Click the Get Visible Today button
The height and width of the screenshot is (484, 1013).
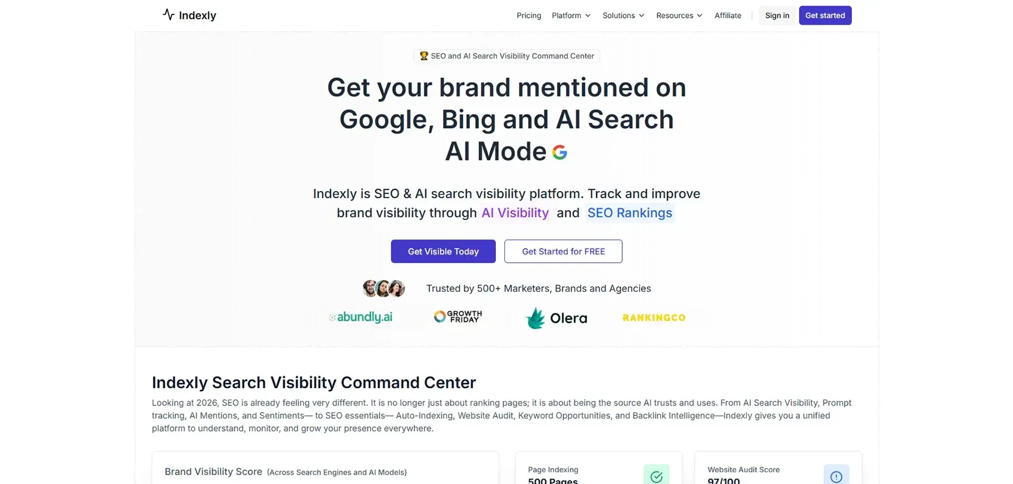pyautogui.click(x=443, y=251)
